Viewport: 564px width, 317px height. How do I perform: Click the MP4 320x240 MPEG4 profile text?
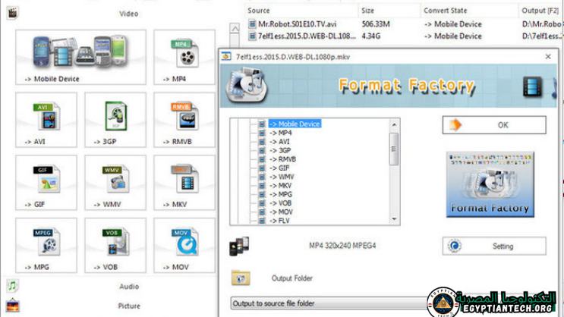[342, 246]
